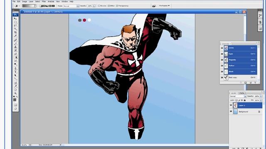The height and width of the screenshot is (149, 266).
Task: Open the Workspace dropdown
Action: 164,6
